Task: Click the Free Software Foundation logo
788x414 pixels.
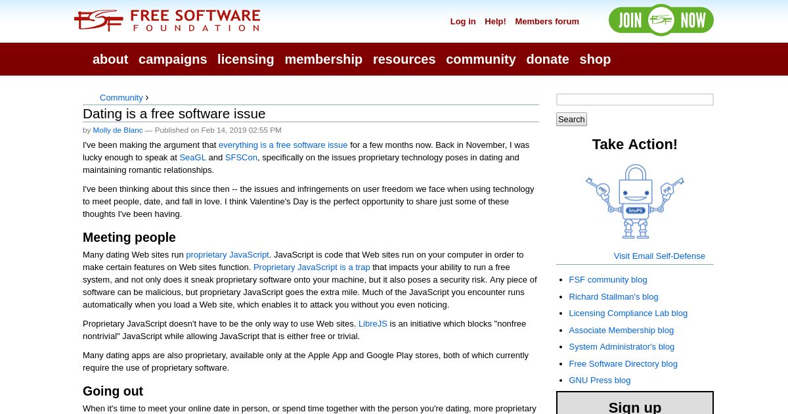Action: pyautogui.click(x=167, y=20)
